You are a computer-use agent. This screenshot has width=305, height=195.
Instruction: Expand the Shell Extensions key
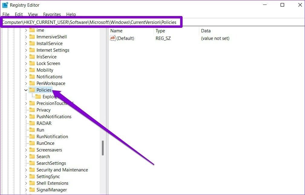click(x=26, y=183)
